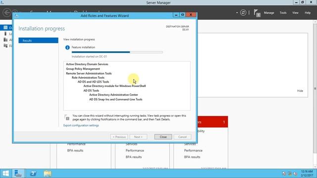
Task: Click Export configuration settings link
Action: pyautogui.click(x=81, y=125)
